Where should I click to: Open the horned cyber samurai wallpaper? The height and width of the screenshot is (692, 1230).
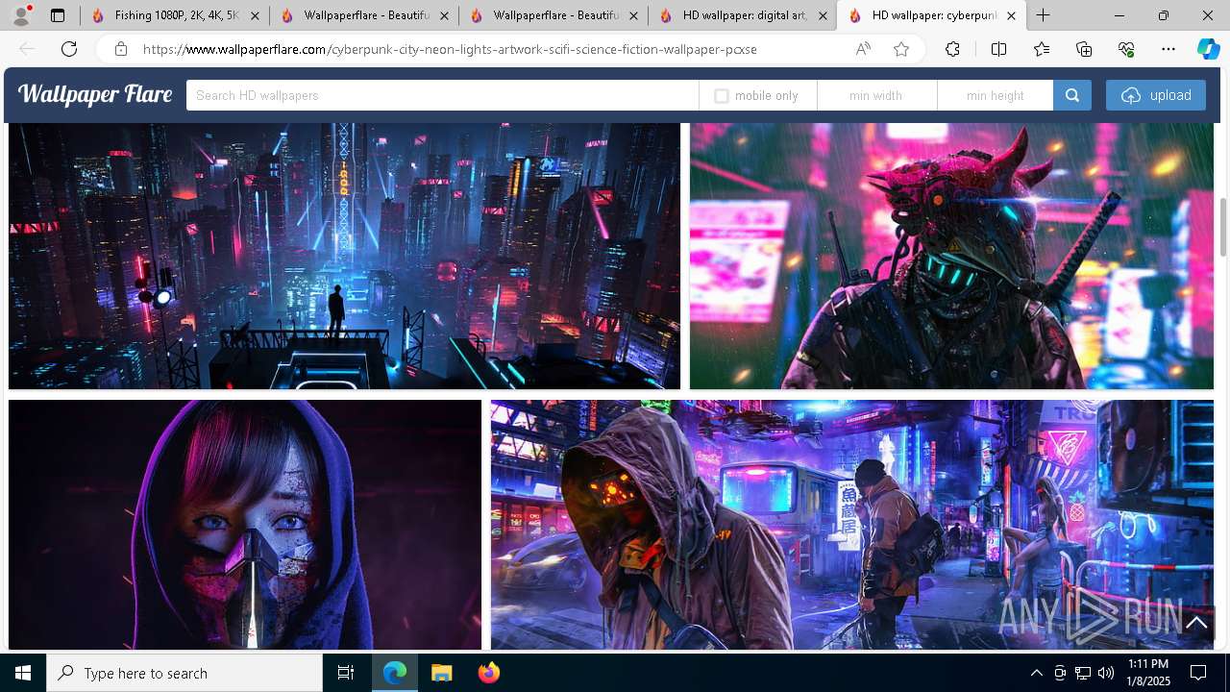click(x=951, y=256)
